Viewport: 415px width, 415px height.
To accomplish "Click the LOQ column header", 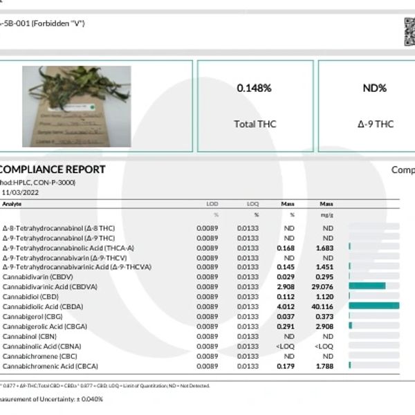I will [252, 204].
